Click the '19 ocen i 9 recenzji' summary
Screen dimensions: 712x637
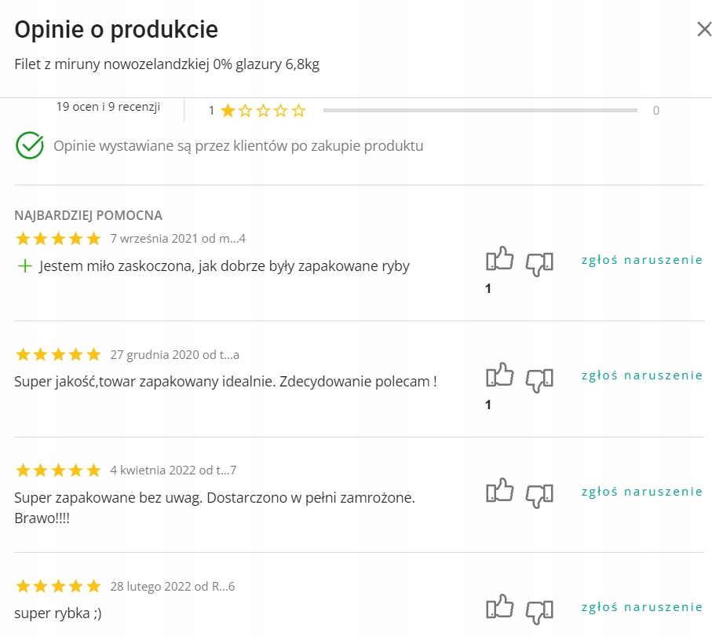click(x=108, y=107)
